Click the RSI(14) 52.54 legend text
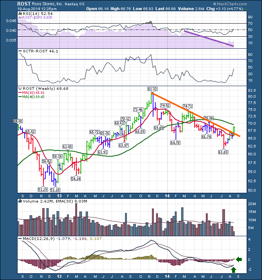The width and height of the screenshot is (262, 280). point(38,13)
